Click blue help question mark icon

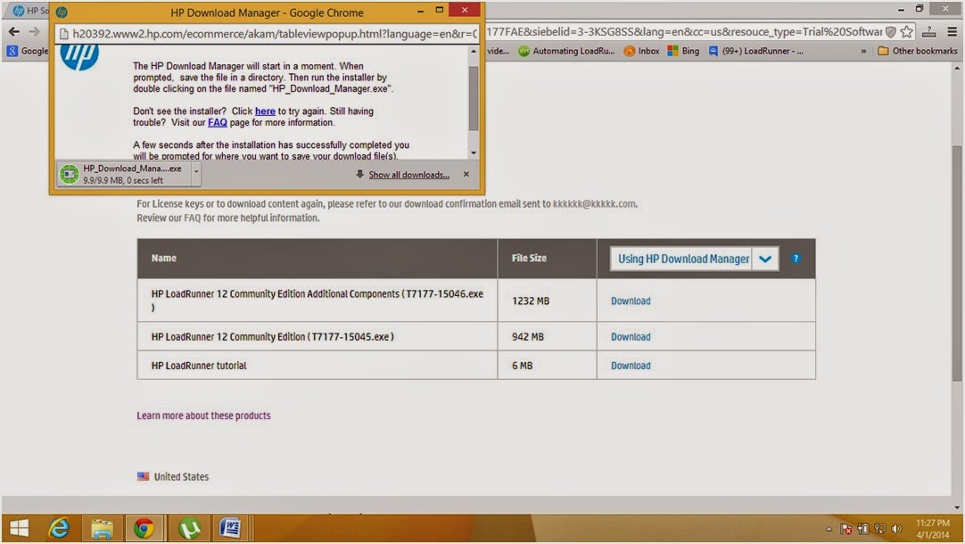[x=796, y=259]
